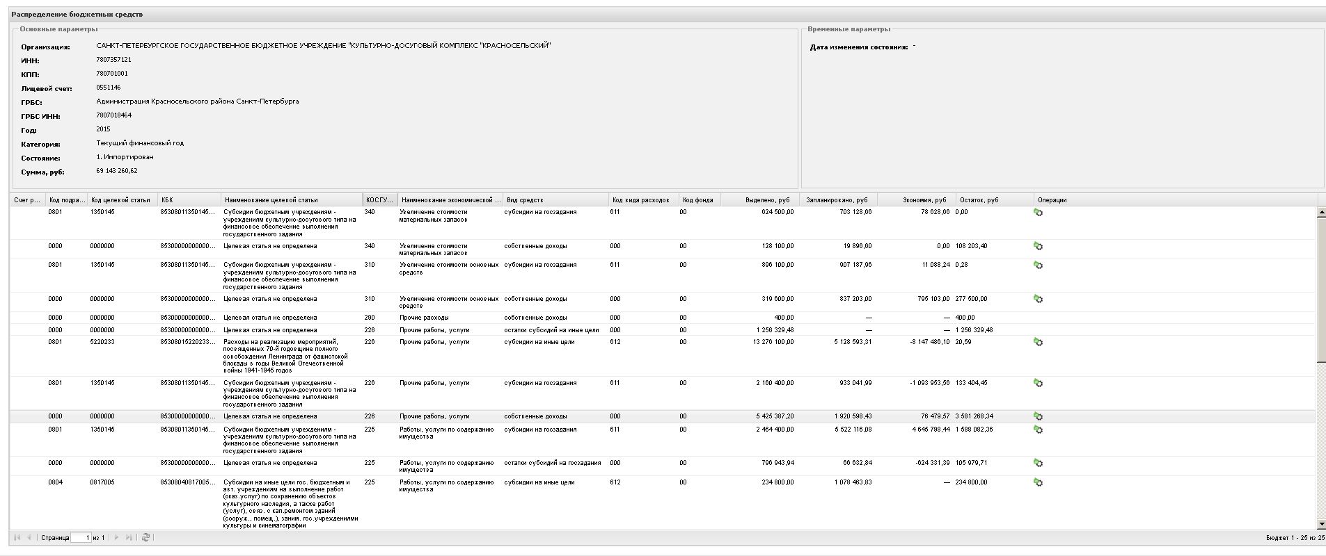
Task: Go to the first page of the grid
Action: (17, 537)
